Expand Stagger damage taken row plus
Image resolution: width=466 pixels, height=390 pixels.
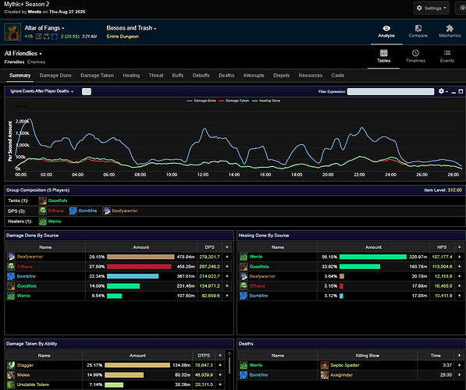click(x=220, y=365)
